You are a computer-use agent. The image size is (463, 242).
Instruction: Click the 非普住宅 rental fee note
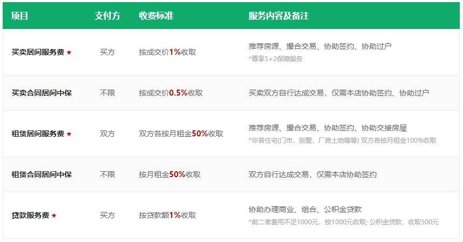coord(342,141)
